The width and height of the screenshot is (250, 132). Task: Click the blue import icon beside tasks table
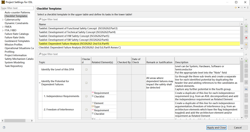tap(246, 89)
